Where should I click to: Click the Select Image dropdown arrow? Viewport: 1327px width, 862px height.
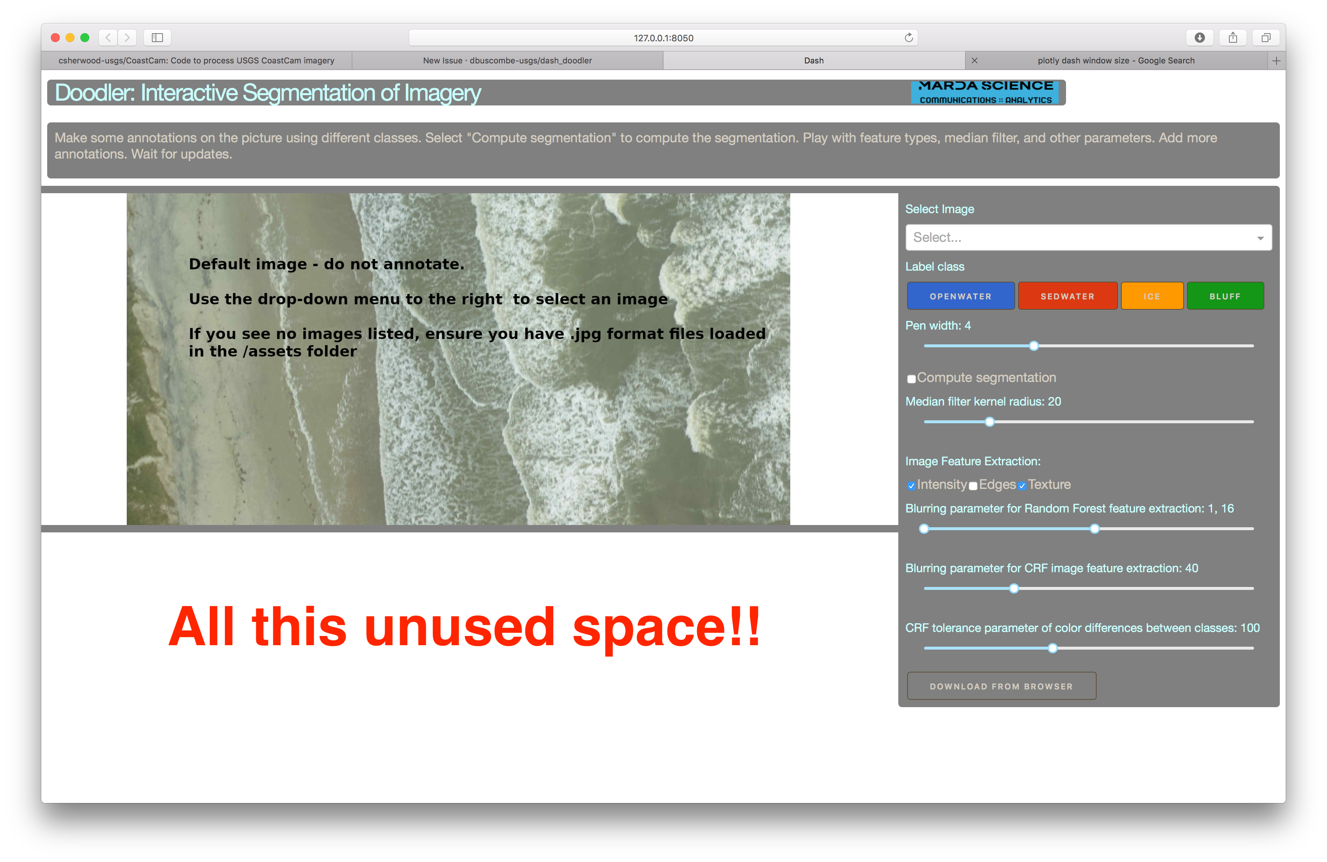tap(1260, 238)
